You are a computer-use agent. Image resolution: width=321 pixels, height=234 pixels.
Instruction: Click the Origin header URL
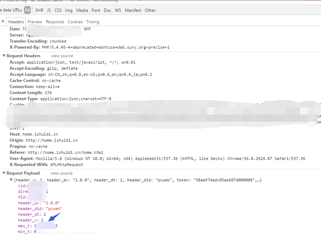pyautogui.click(x=52, y=140)
